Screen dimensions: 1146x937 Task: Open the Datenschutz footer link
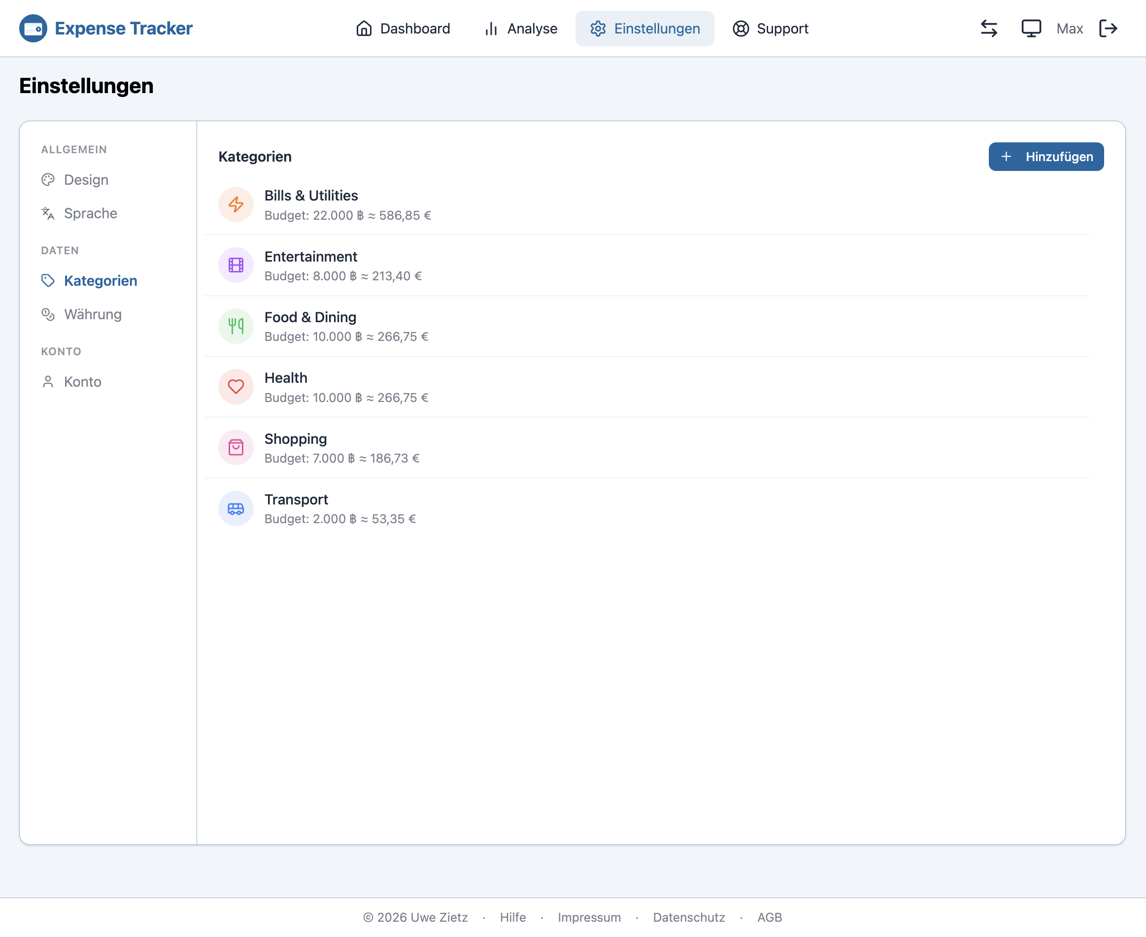689,917
